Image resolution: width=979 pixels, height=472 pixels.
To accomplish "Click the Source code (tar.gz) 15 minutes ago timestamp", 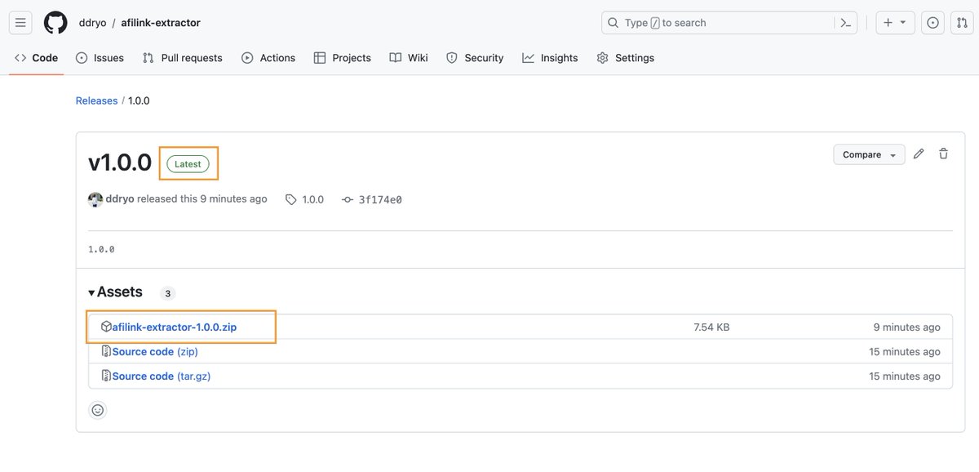I will 905,376.
